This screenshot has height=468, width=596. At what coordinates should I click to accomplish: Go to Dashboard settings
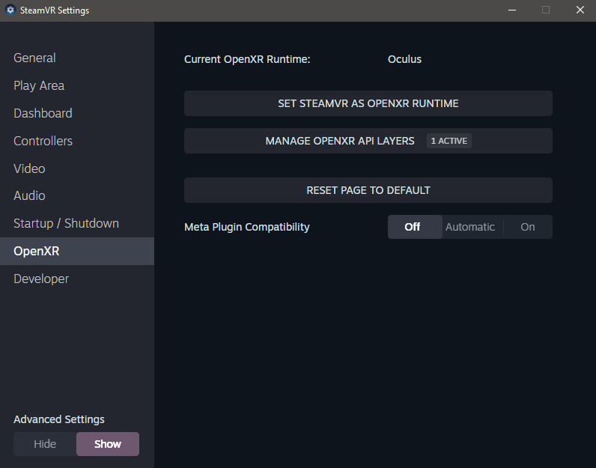(x=43, y=113)
